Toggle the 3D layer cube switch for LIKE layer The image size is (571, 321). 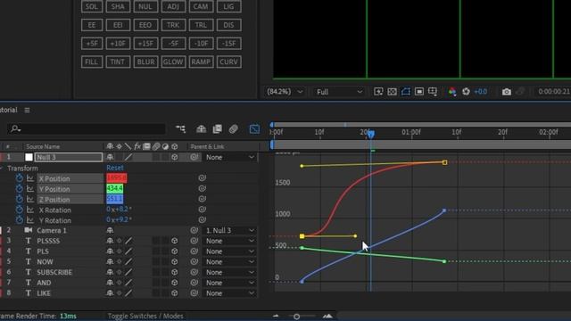click(175, 293)
